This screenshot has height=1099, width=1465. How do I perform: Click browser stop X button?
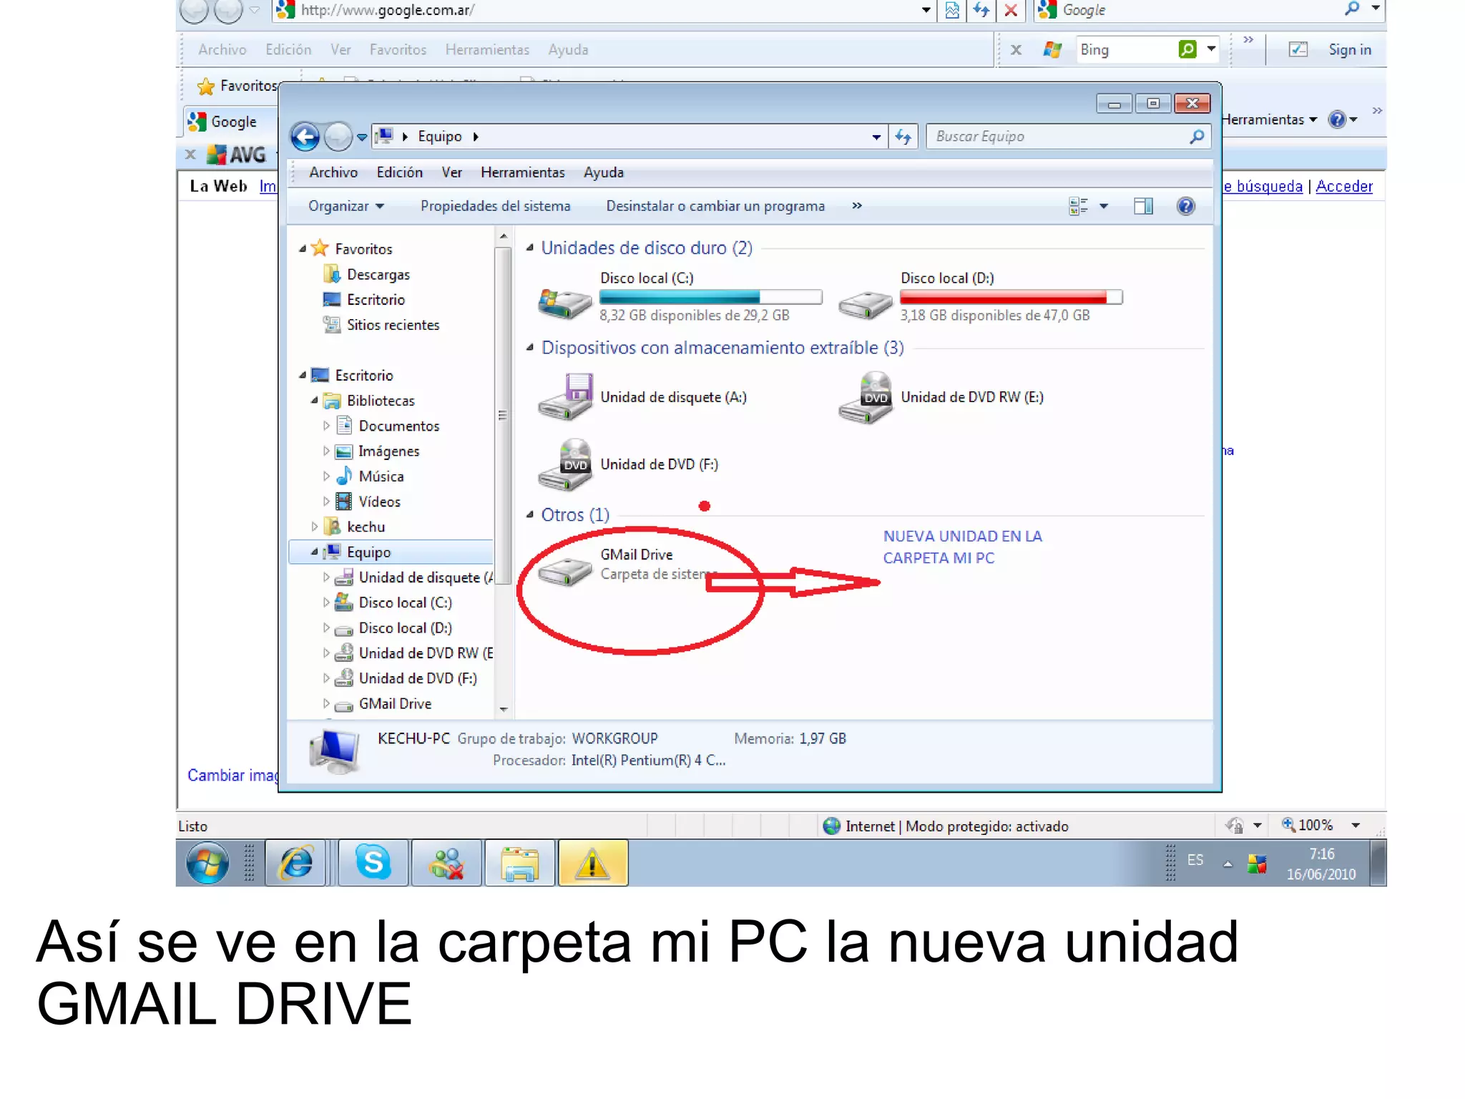point(1011,10)
